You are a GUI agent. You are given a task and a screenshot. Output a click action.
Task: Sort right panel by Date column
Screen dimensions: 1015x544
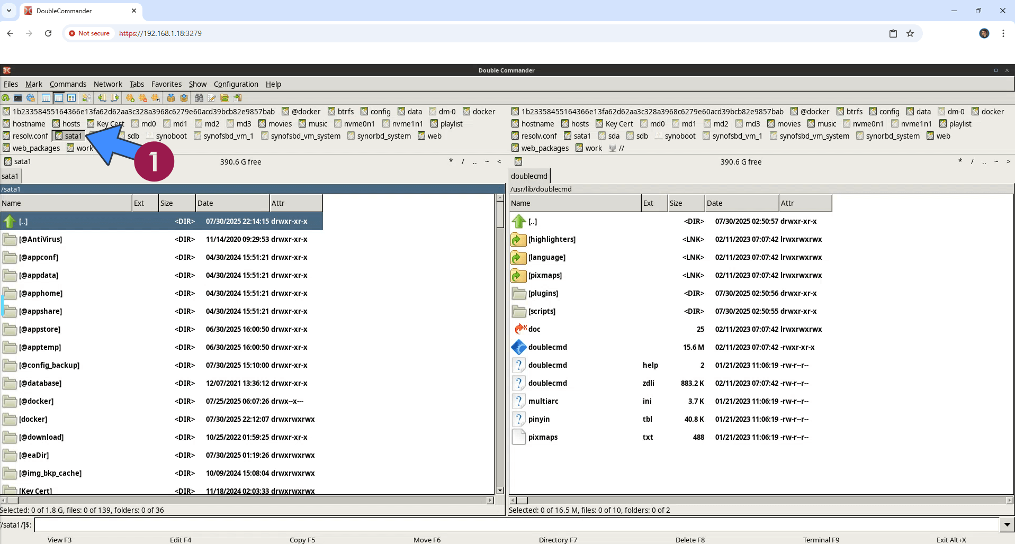click(x=741, y=203)
